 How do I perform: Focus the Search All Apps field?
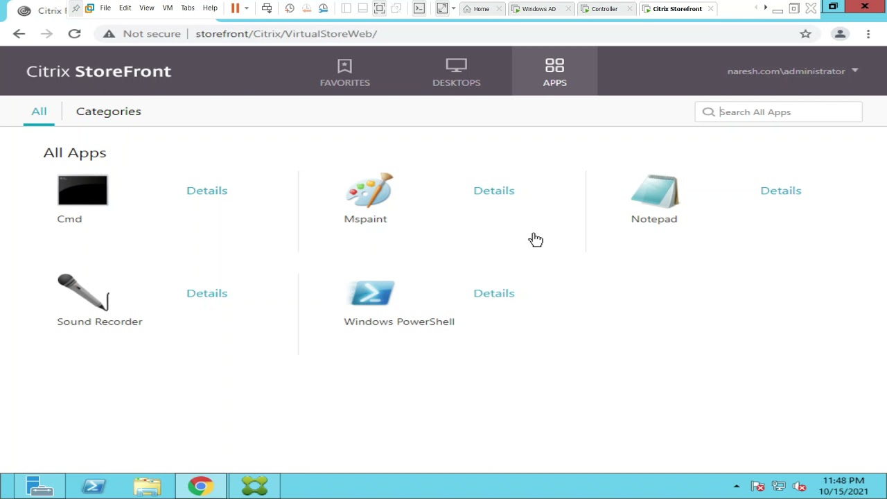pyautogui.click(x=778, y=112)
